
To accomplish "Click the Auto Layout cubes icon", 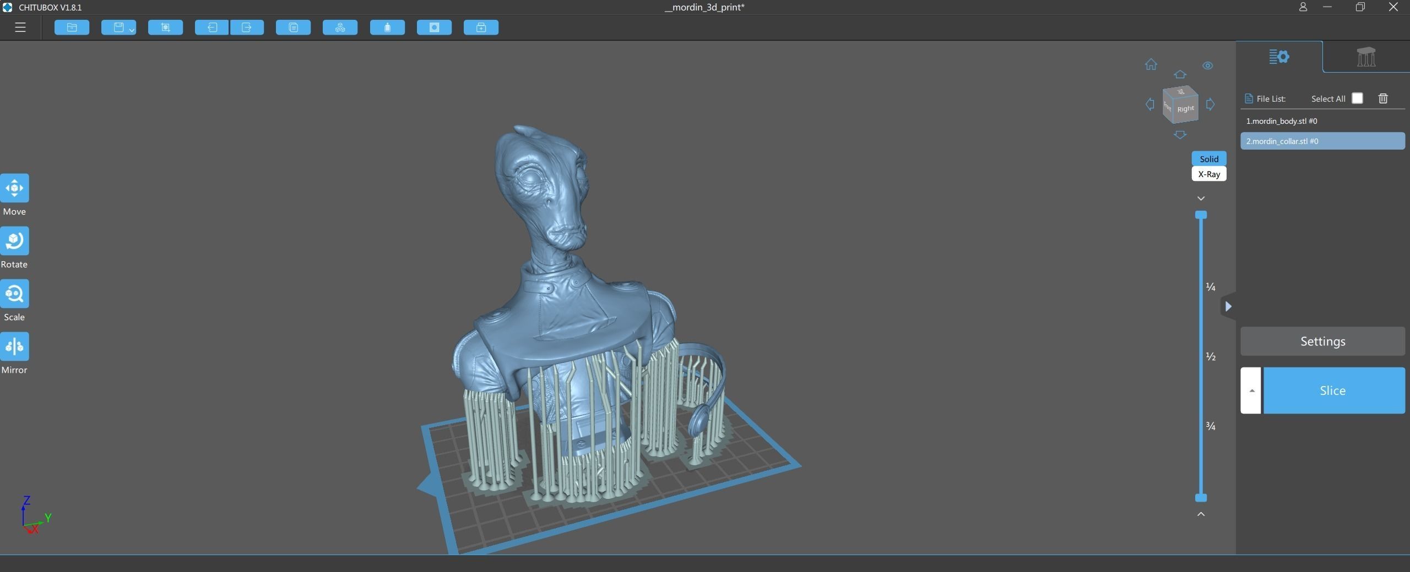I will click(x=340, y=28).
